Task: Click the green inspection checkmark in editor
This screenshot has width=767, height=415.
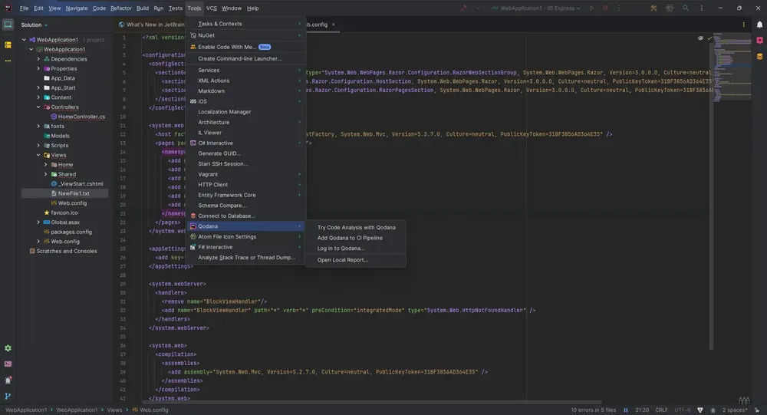Action: [x=709, y=38]
